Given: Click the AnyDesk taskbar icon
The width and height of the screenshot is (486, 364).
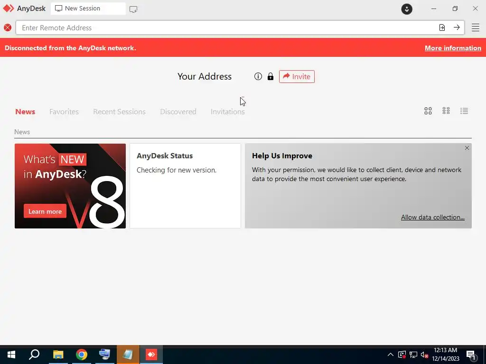Looking at the screenshot, I should 151,355.
